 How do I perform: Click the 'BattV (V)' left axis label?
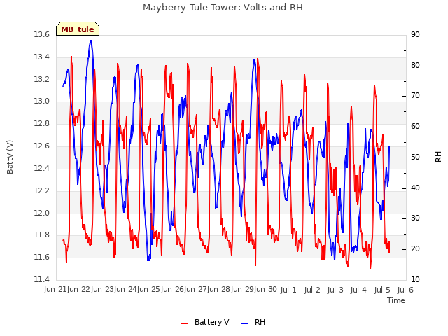pyautogui.click(x=10, y=157)
